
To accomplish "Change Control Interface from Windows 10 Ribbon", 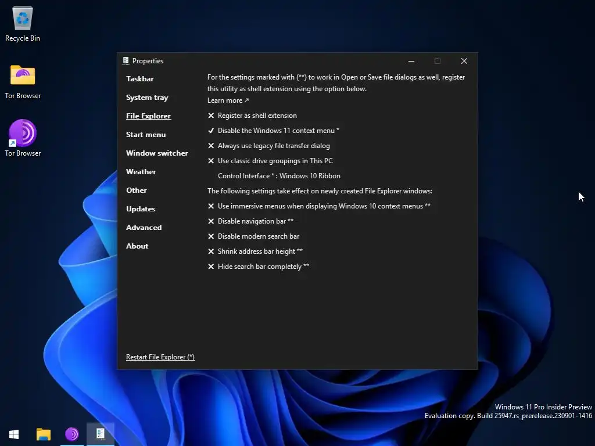I will coord(279,176).
